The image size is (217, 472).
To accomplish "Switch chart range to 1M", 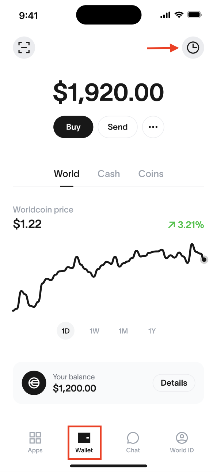I will point(123,331).
